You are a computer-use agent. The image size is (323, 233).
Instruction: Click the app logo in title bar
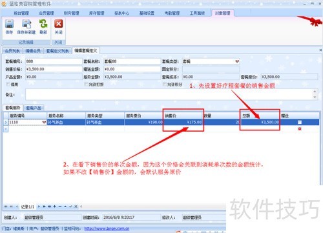(x=4, y=4)
